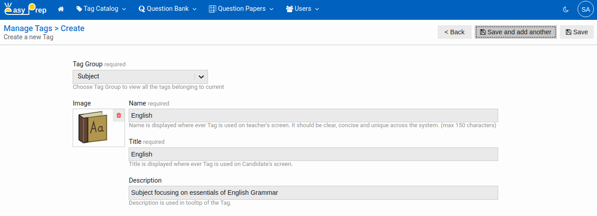The height and width of the screenshot is (216, 597).
Task: Click the Back button
Action: (454, 32)
